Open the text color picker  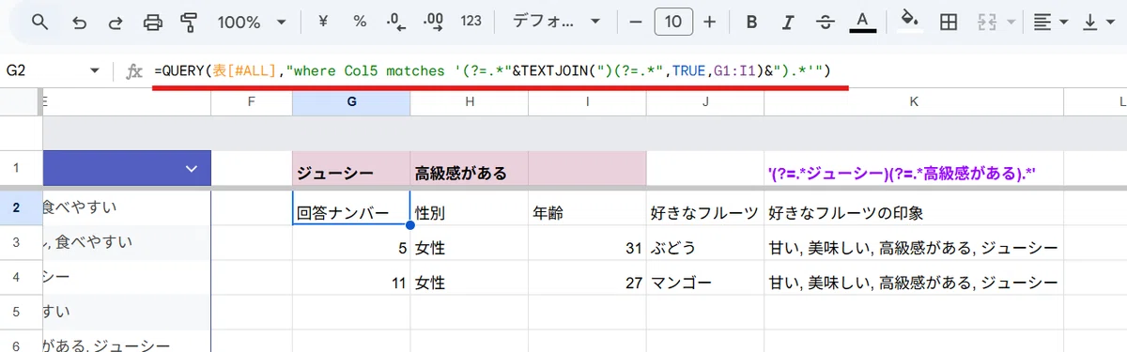pos(862,22)
